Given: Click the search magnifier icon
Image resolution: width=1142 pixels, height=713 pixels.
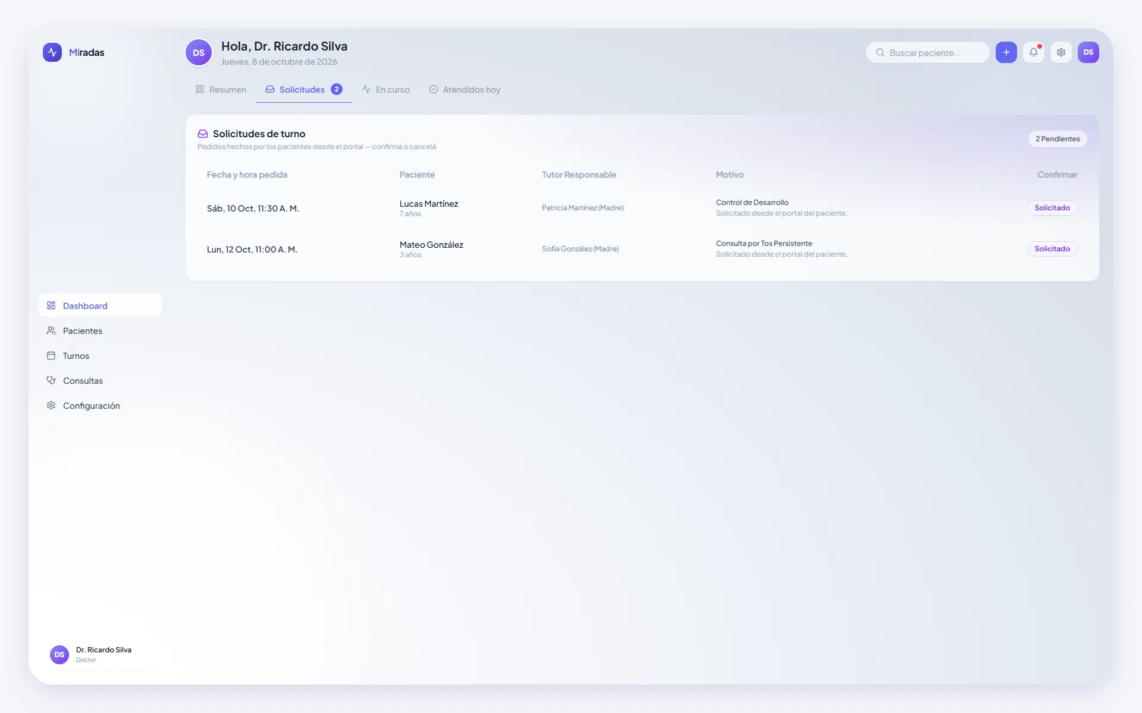Looking at the screenshot, I should pyautogui.click(x=880, y=52).
